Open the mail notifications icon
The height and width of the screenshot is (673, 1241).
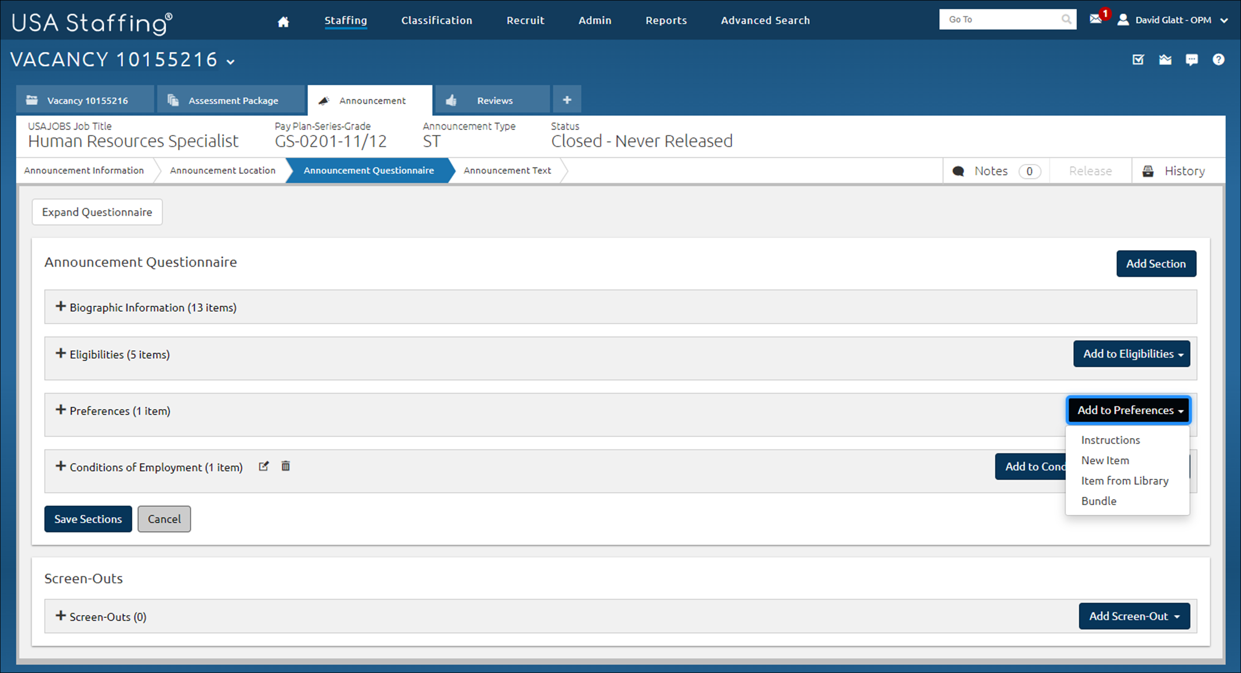[x=1095, y=19]
